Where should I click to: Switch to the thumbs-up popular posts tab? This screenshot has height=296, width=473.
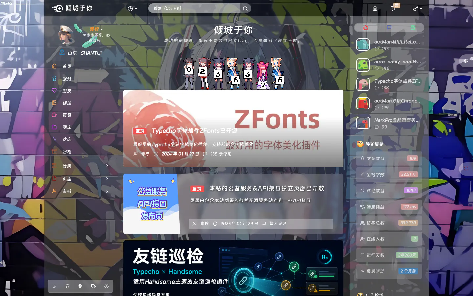point(366,28)
